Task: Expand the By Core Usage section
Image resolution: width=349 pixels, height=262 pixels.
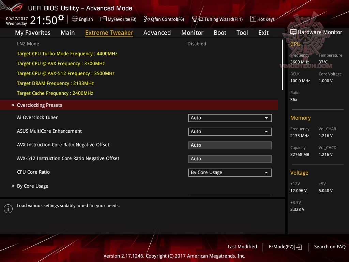Action: 32,186
